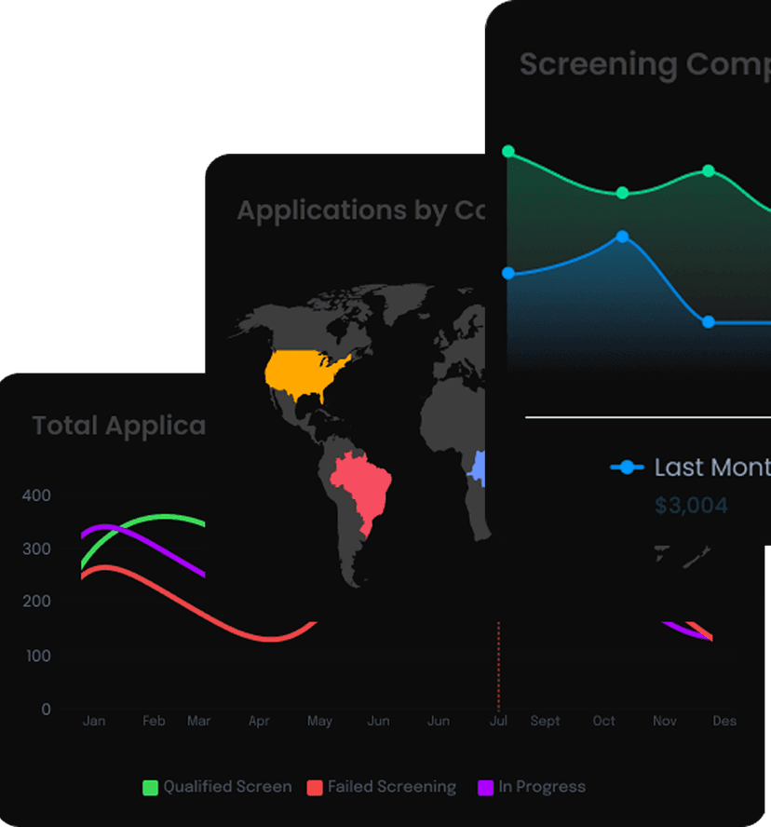The width and height of the screenshot is (771, 827).
Task: Toggle the Qualified Screen series label
Action: pos(227,787)
